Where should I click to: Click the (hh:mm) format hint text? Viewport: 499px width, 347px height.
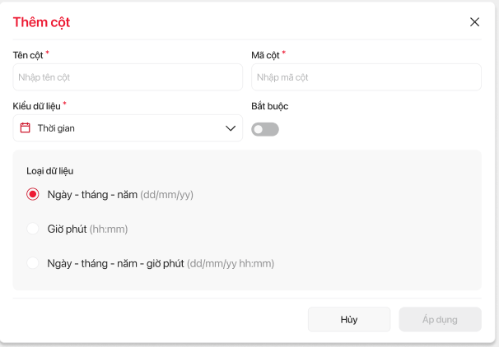(109, 229)
